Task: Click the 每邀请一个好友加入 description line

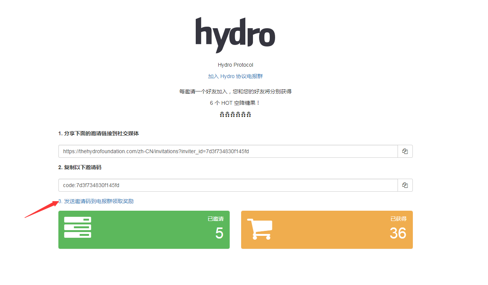Action: [x=235, y=91]
